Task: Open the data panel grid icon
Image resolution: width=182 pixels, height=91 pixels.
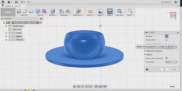Action: pyautogui.click(x=3, y=2)
